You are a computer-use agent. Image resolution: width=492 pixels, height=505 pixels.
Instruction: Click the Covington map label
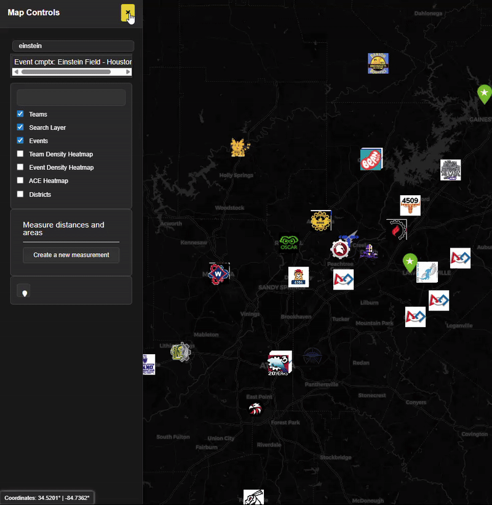(475, 434)
